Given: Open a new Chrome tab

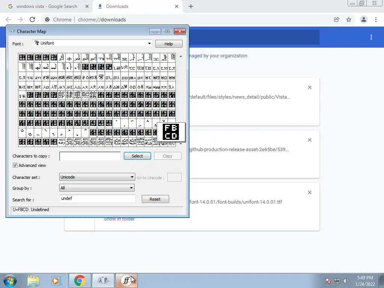Looking at the screenshot, I should pos(191,7).
